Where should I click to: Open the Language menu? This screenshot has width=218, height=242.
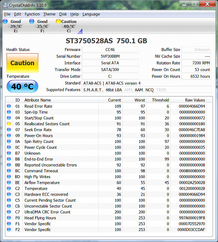(91, 14)
